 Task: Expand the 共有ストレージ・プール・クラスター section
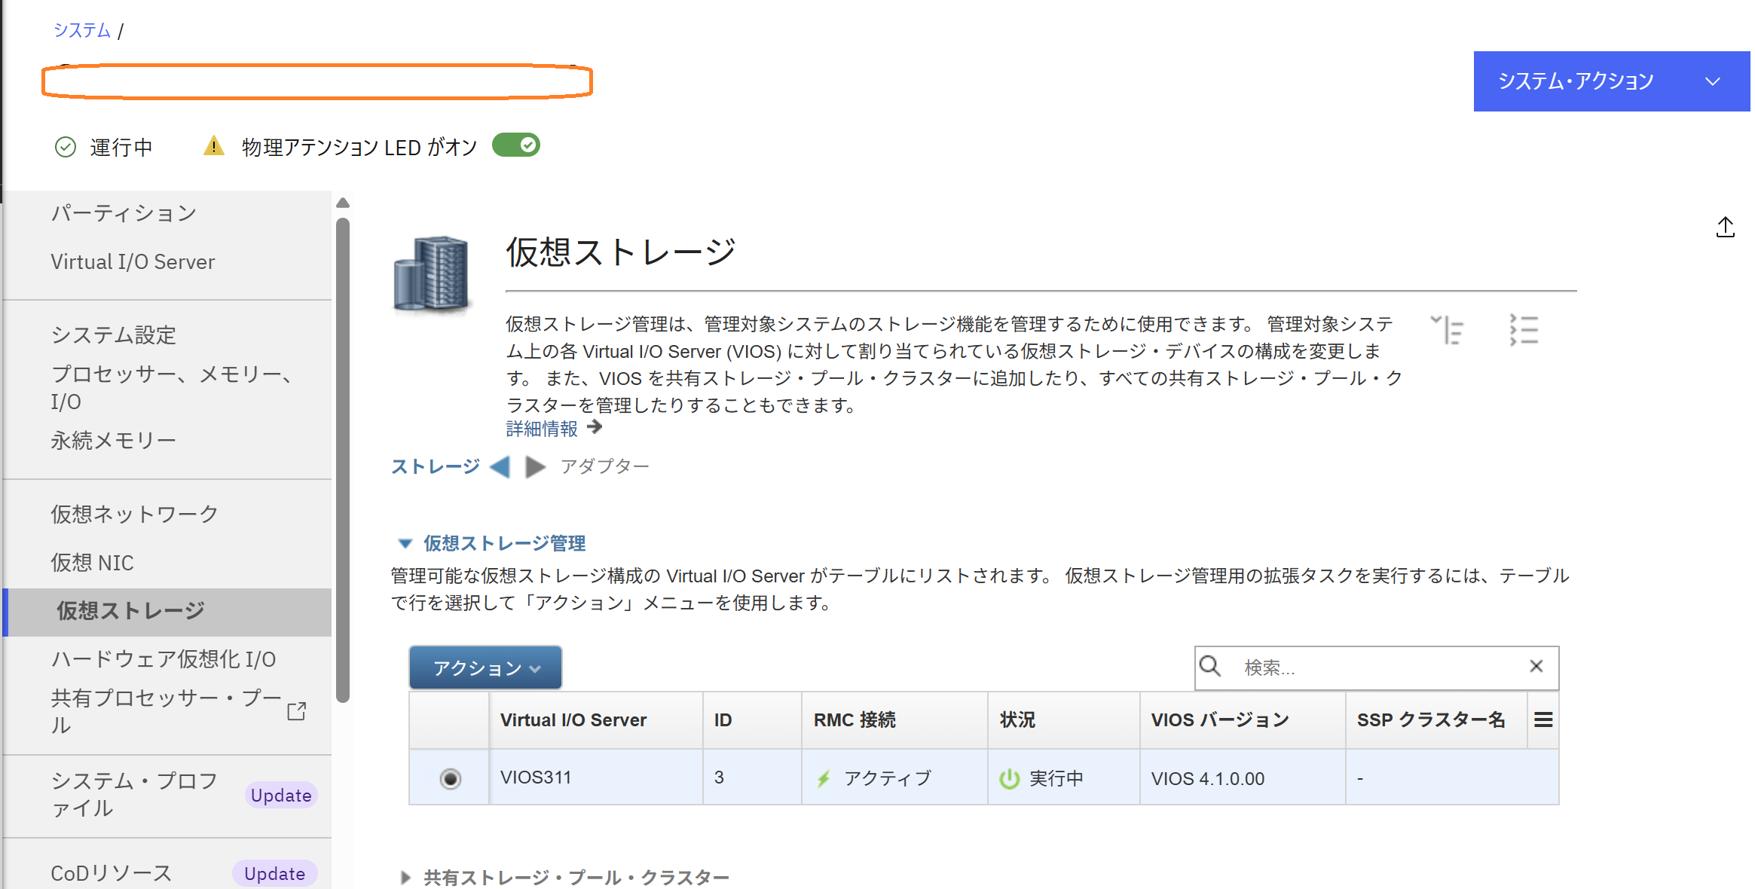[405, 877]
